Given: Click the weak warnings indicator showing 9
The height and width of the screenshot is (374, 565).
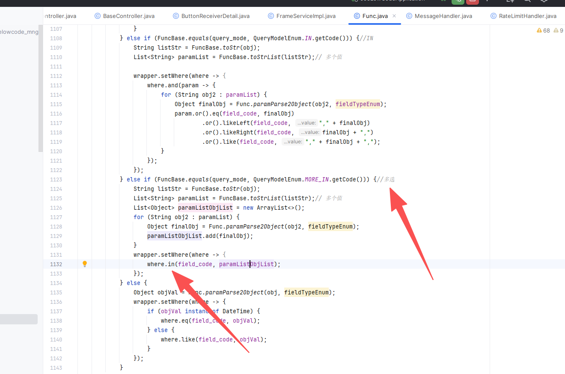Looking at the screenshot, I should pos(558,30).
